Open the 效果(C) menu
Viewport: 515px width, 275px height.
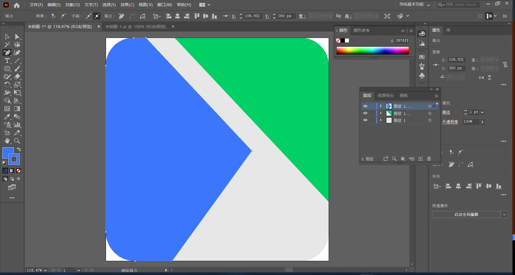[x=127, y=5]
